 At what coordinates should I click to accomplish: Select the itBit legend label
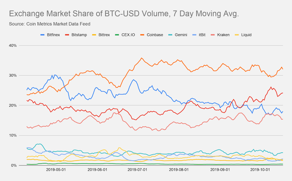pyautogui.click(x=202, y=35)
